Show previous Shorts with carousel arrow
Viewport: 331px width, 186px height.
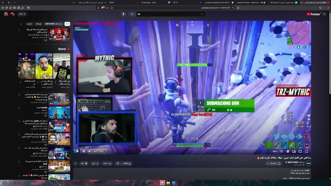(x=19, y=69)
